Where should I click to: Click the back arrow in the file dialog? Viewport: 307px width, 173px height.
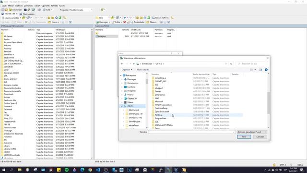tap(122, 64)
